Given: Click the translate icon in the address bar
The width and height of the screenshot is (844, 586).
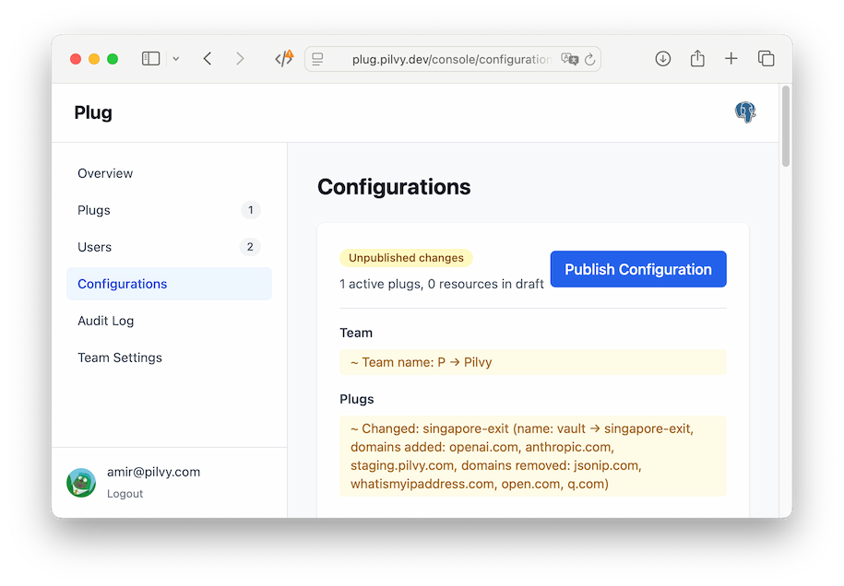Looking at the screenshot, I should click(x=568, y=58).
